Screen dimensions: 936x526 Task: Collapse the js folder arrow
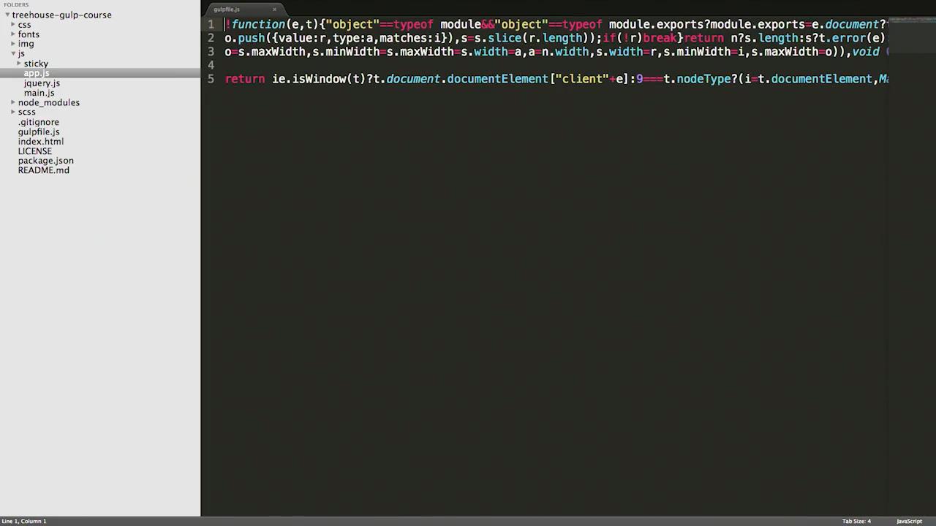[x=13, y=53]
